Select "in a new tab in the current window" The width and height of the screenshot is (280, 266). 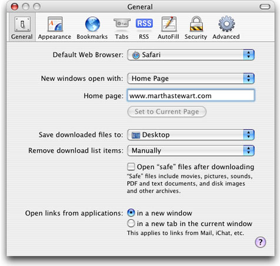point(131,223)
